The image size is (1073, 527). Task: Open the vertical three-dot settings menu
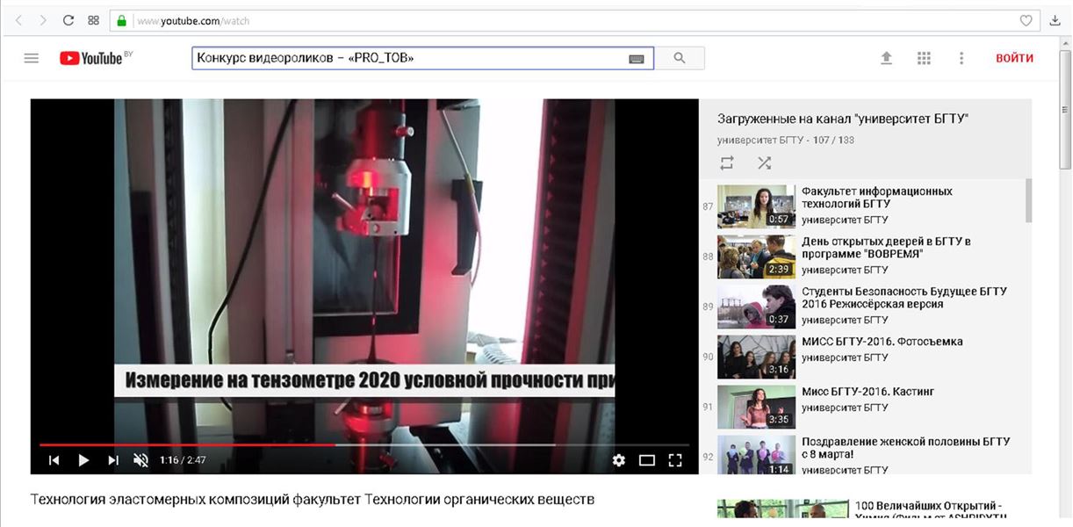point(961,58)
